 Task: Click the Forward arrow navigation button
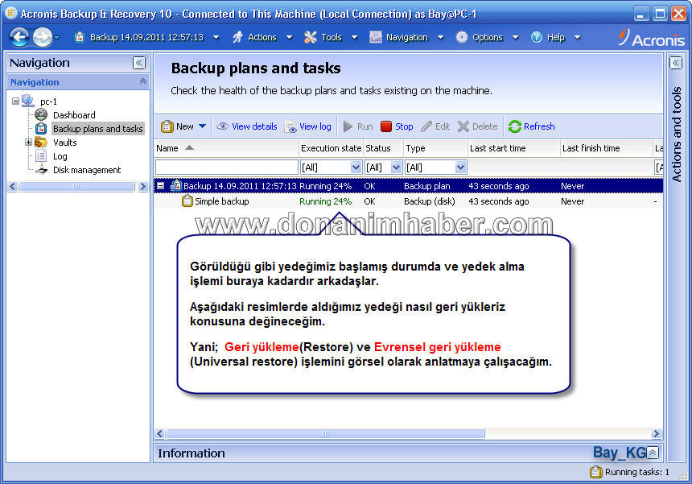click(43, 37)
